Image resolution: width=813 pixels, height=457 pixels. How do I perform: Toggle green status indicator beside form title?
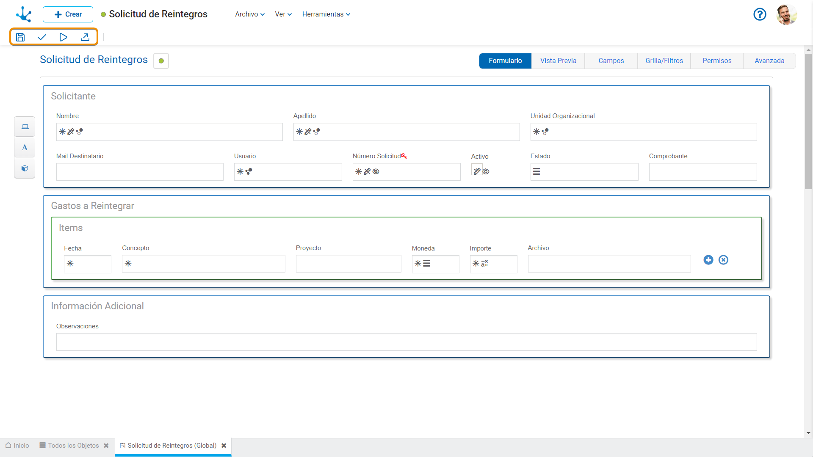(x=161, y=61)
